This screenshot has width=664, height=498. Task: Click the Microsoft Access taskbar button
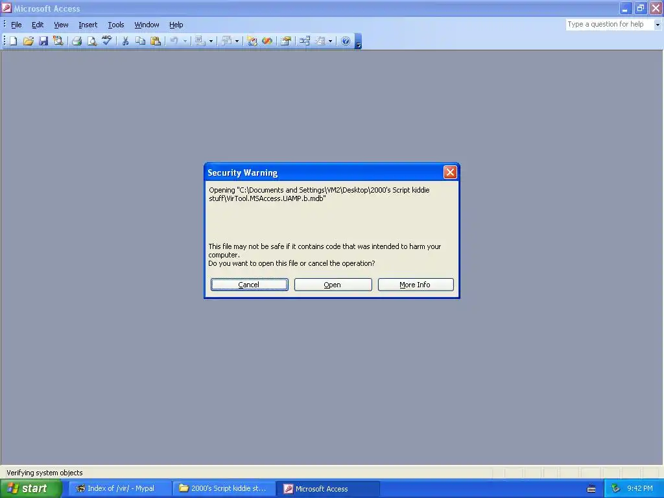(x=328, y=488)
